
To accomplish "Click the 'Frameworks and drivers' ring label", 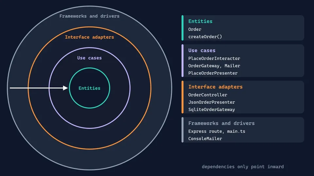I will tap(89, 16).
